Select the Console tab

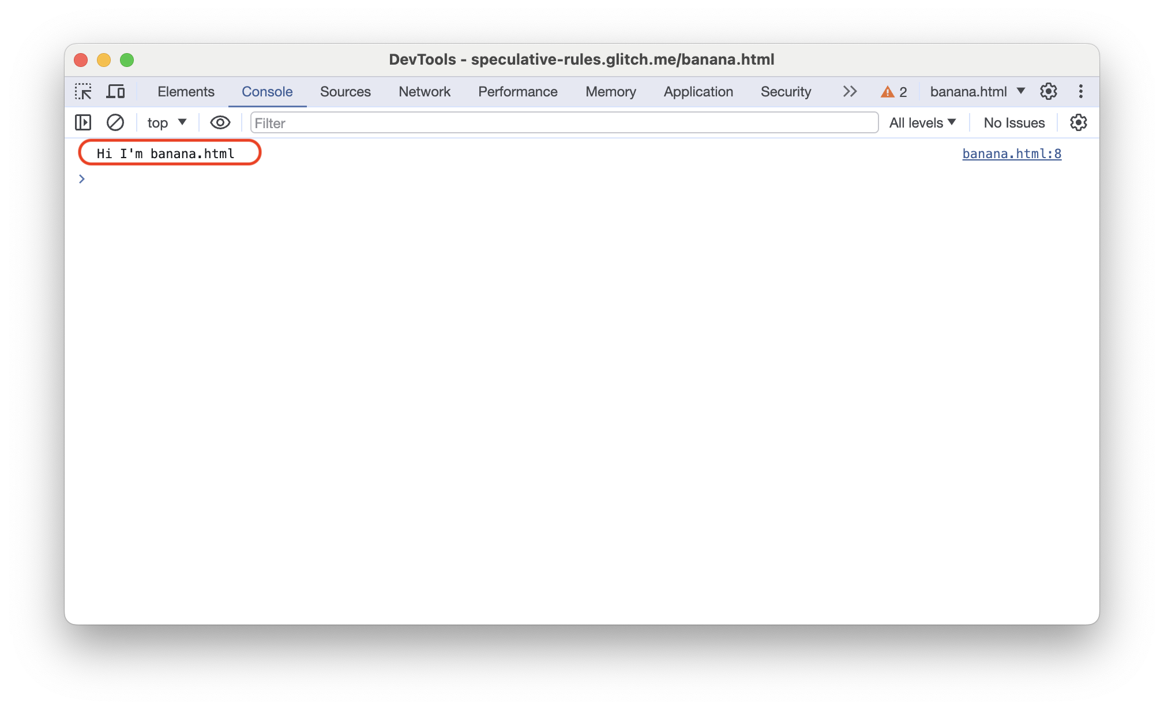(267, 92)
